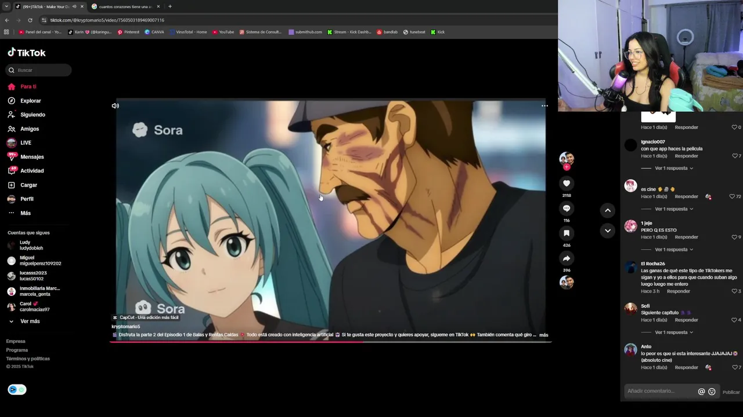
Task: Mute the video with the speaker icon
Action: click(115, 106)
